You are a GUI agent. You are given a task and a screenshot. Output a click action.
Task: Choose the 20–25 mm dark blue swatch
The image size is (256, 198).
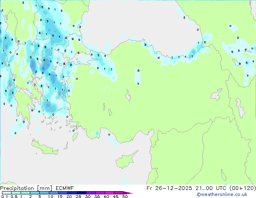(72, 193)
